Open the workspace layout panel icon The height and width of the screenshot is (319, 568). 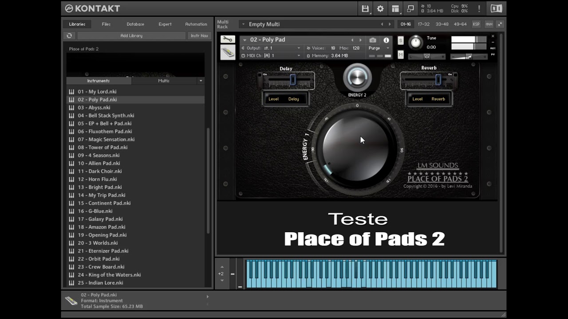coord(395,8)
